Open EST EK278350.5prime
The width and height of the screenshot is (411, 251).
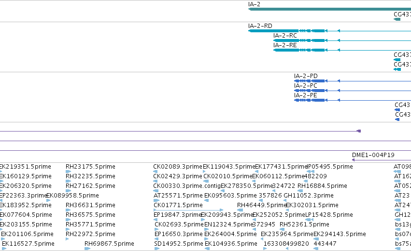click(247, 186)
